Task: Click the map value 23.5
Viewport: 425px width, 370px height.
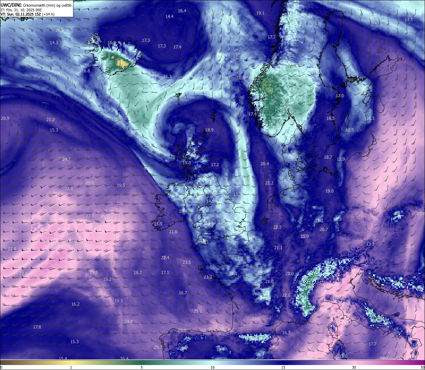Action: pos(187,262)
